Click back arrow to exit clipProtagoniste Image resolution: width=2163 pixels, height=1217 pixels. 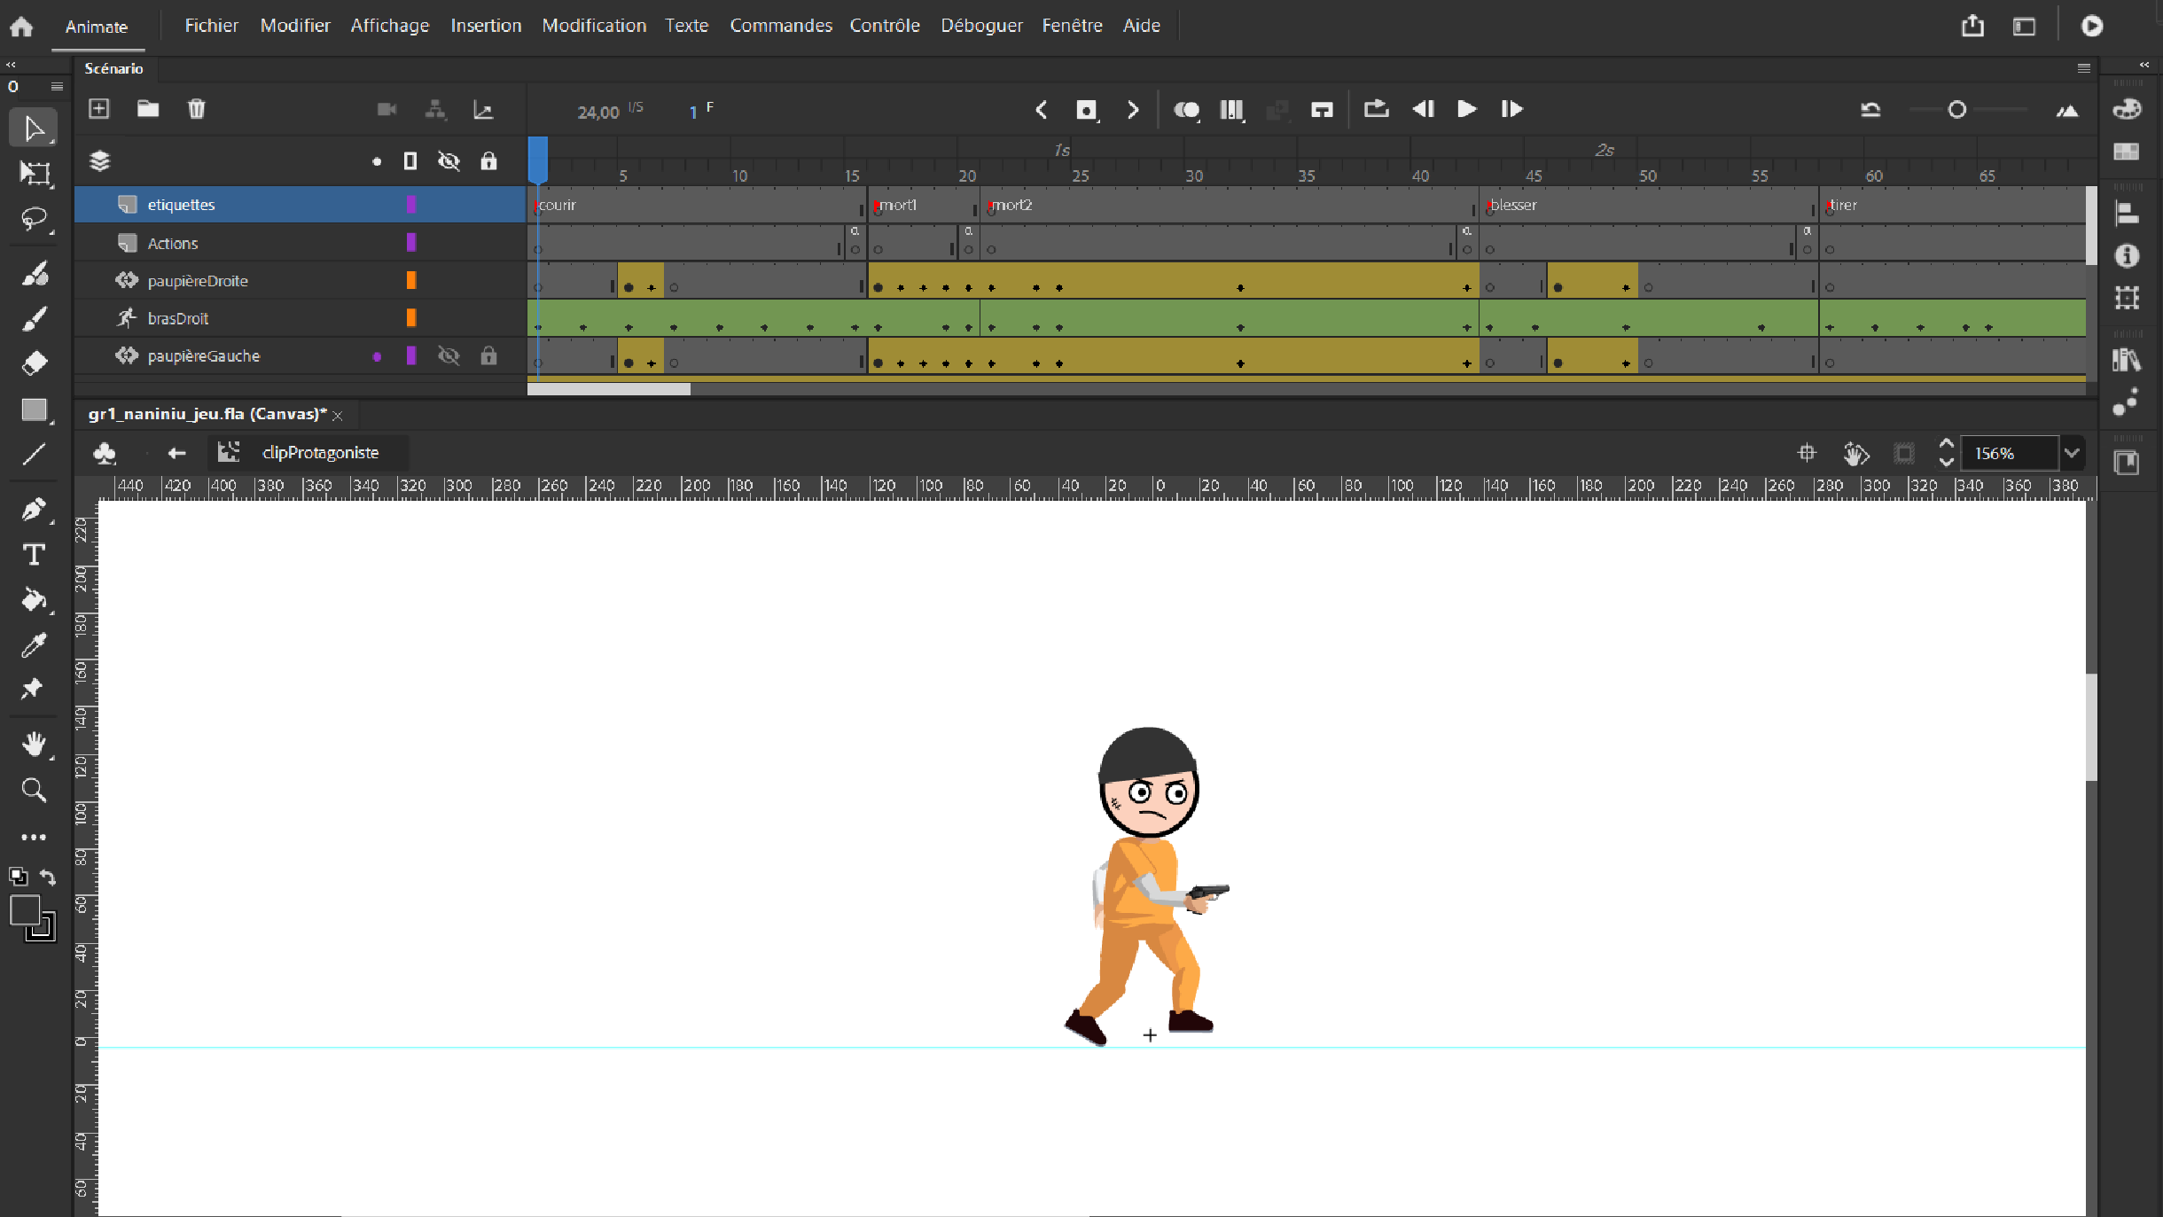176,453
